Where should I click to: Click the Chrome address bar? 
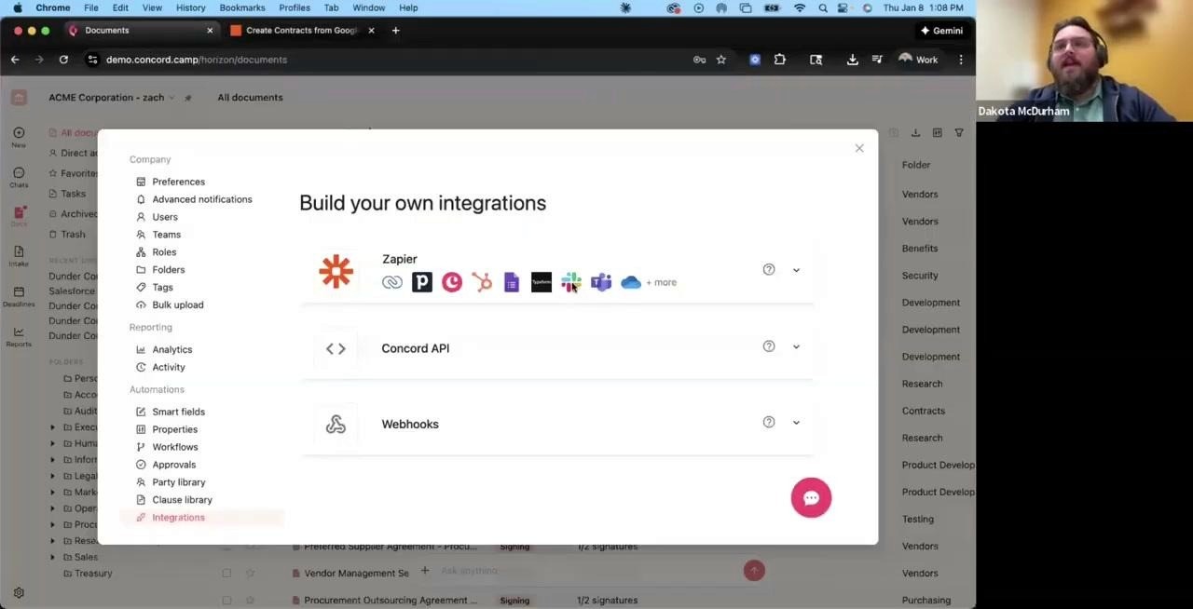pos(391,60)
